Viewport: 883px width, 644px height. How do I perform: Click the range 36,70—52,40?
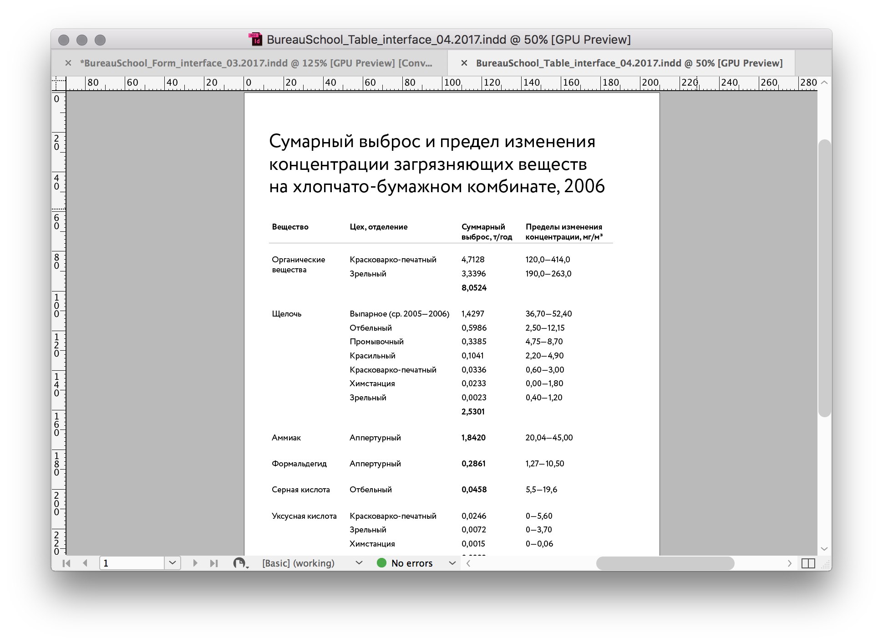tap(548, 314)
